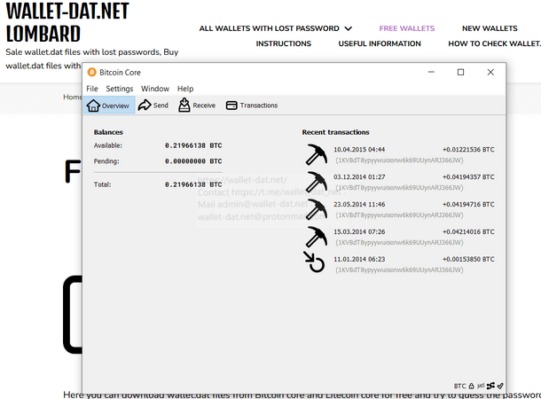The height and width of the screenshot is (399, 541).
Task: Click the HD wallet status icon
Action: (481, 386)
